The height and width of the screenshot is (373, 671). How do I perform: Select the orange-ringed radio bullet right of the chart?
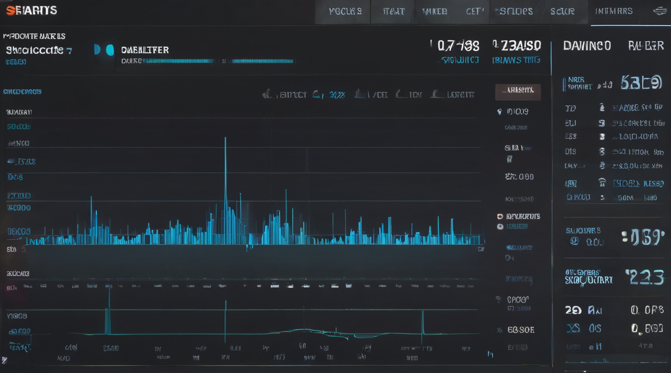(x=500, y=217)
